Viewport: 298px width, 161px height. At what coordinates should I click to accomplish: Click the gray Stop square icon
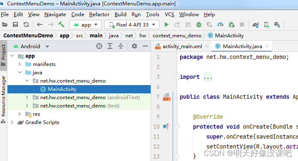(242, 24)
